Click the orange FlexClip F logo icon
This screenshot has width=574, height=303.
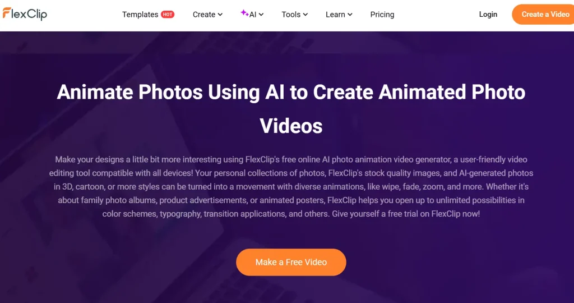click(7, 13)
